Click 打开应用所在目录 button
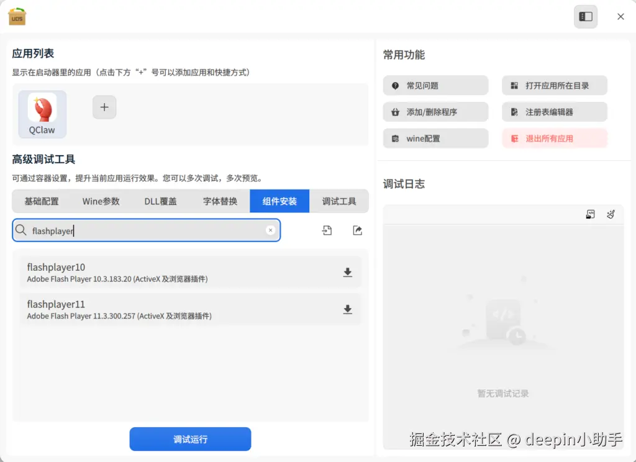The height and width of the screenshot is (462, 636). [555, 86]
